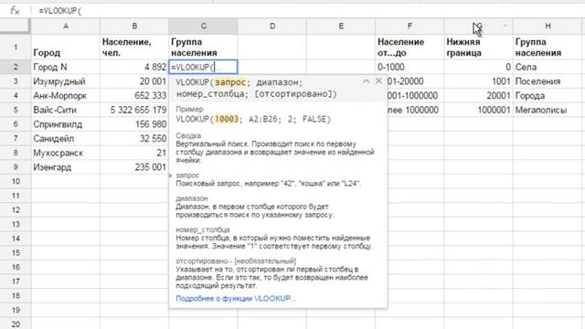Click cell 'Санидейл'

tap(66, 139)
